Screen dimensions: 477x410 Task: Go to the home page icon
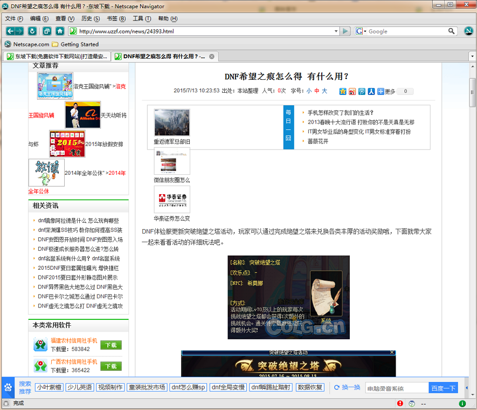60,31
